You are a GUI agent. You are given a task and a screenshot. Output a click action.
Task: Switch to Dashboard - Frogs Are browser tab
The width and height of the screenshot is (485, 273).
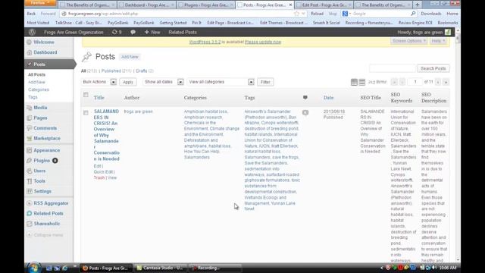146,5
